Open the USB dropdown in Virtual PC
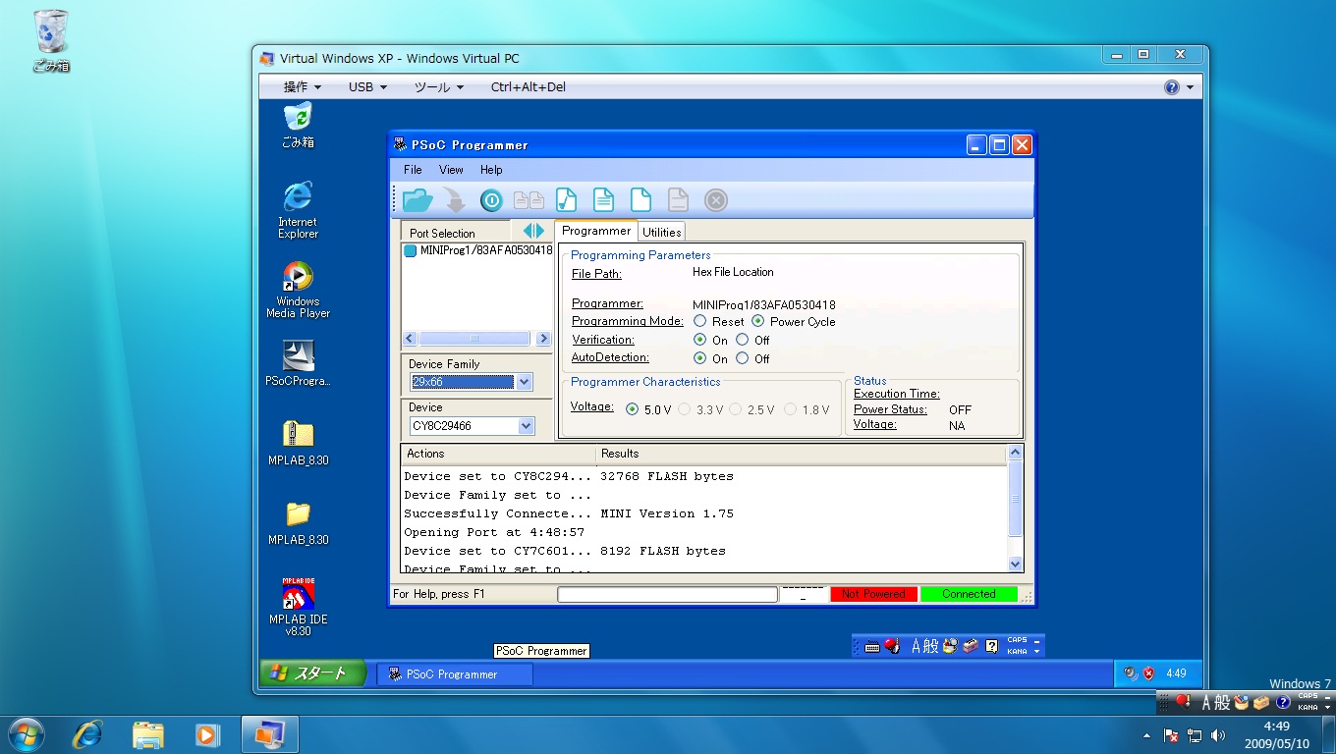This screenshot has width=1336, height=754. (x=367, y=86)
